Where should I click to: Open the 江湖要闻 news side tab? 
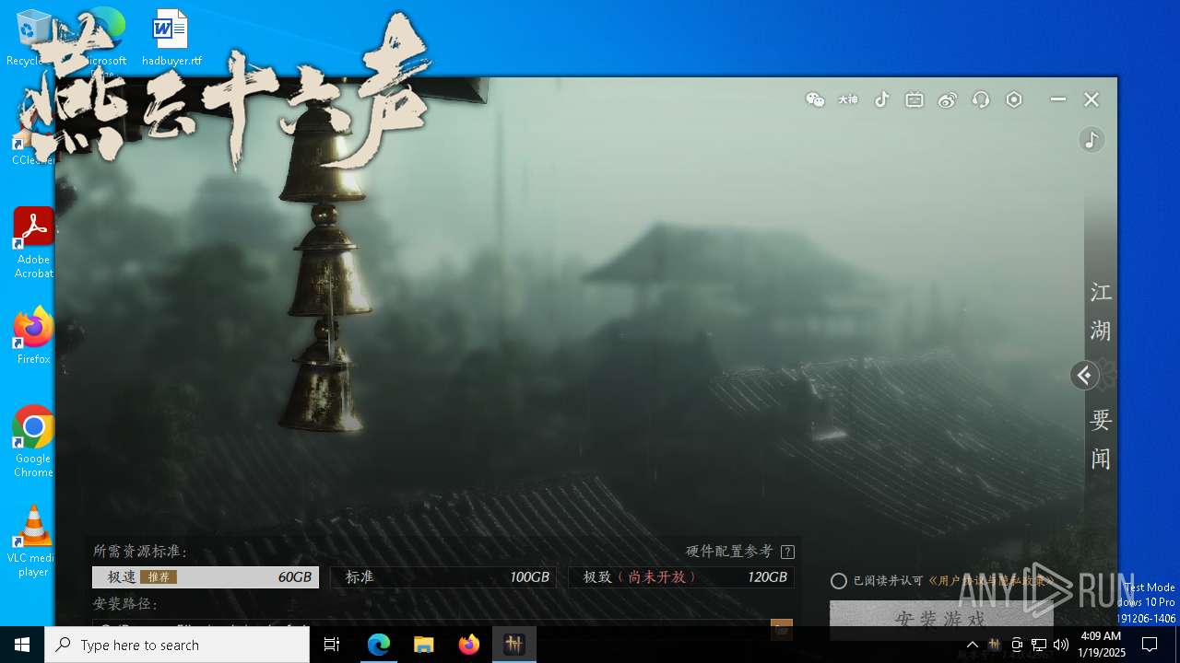[1101, 375]
